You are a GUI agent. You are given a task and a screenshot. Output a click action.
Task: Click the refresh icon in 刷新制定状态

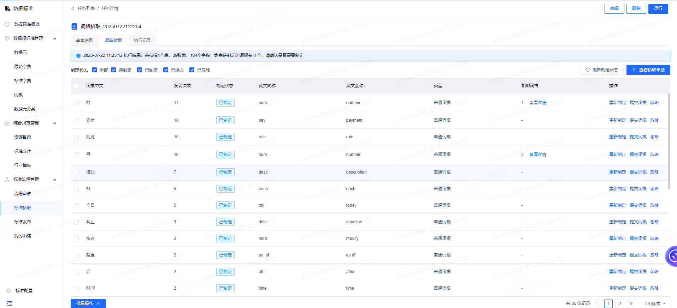point(588,70)
